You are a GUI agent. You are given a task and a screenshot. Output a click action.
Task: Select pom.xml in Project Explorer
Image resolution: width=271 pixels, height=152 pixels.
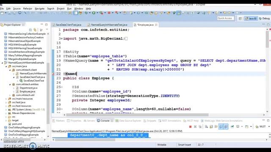(x=17, y=124)
